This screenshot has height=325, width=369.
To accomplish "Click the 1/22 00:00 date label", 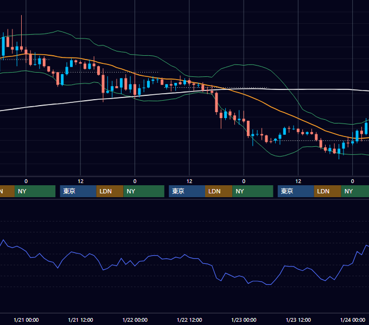I will click(135, 320).
